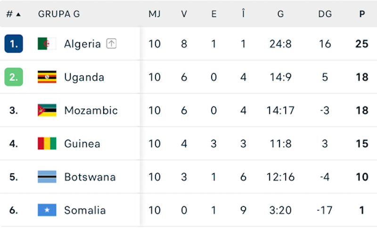The width and height of the screenshot is (377, 228).
Task: Click the Algeria flag icon
Action: pos(47,44)
